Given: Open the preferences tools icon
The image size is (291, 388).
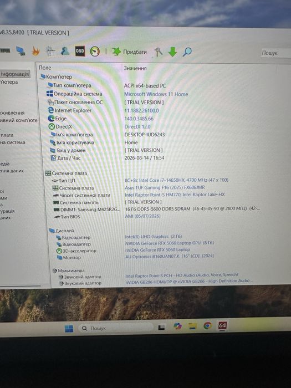Looking at the screenshot, I should [159, 52].
